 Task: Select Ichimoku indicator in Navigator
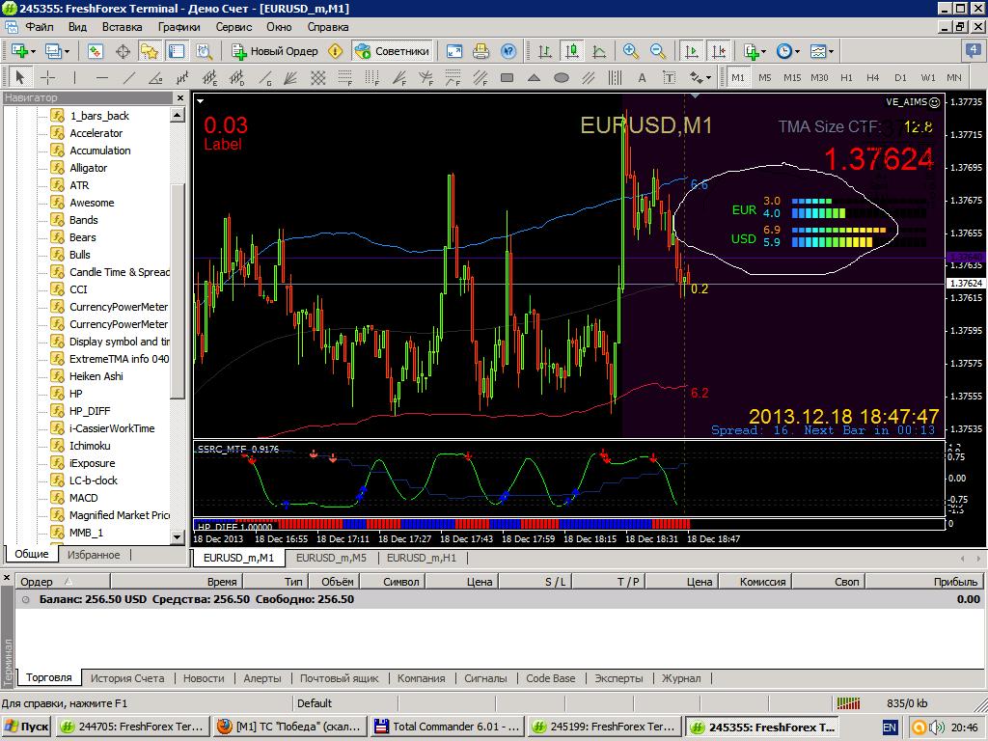pos(90,446)
